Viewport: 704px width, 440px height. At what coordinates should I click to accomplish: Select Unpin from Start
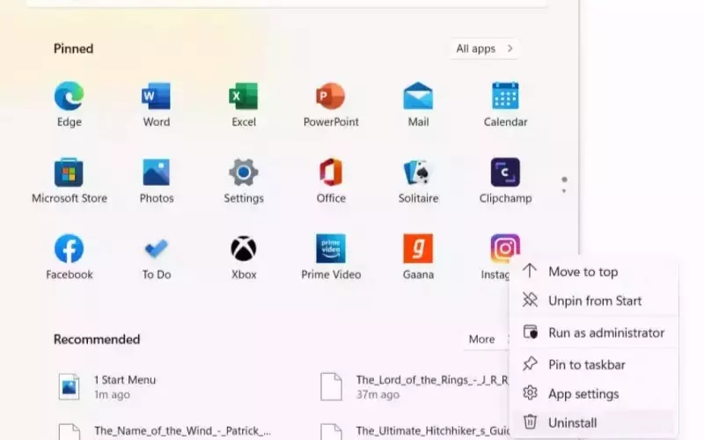tap(593, 300)
